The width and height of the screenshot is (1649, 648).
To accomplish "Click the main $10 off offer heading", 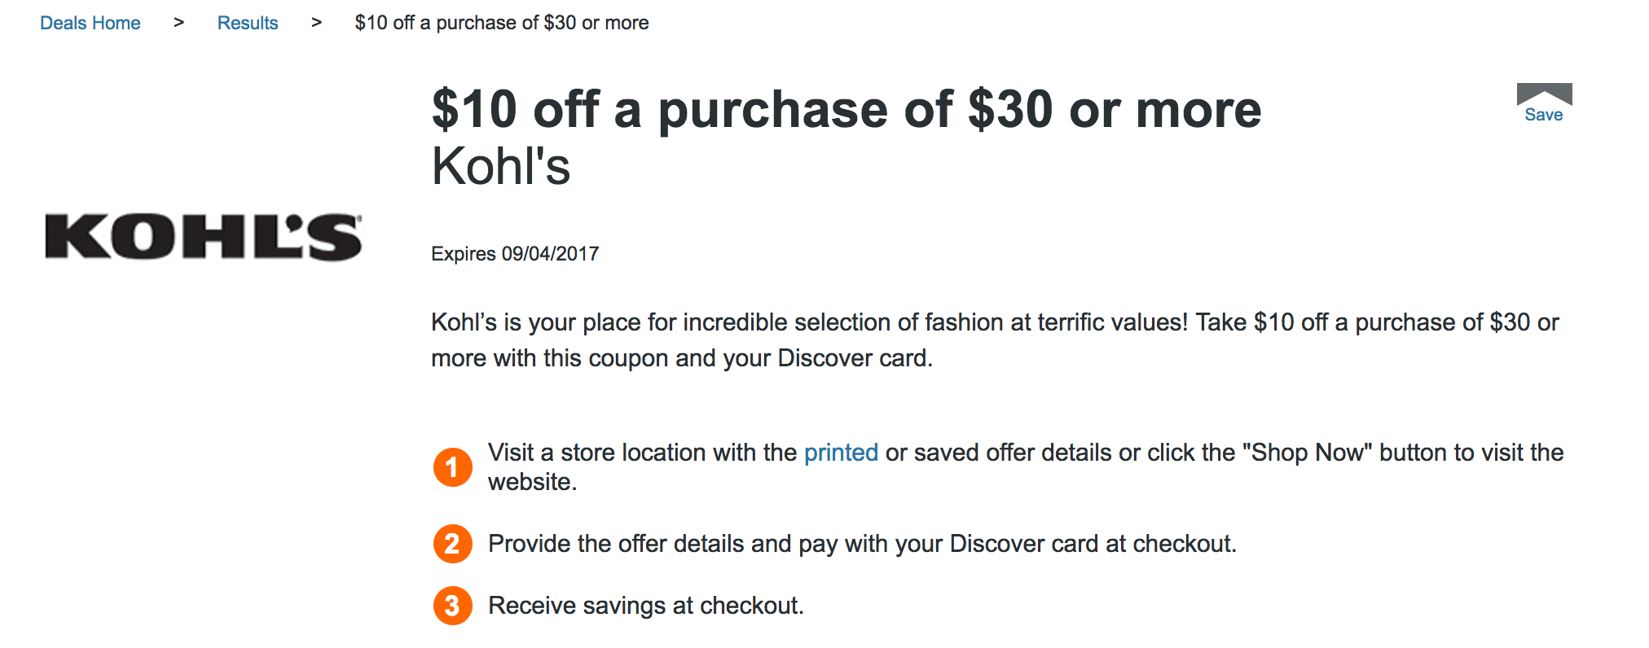I will point(846,110).
